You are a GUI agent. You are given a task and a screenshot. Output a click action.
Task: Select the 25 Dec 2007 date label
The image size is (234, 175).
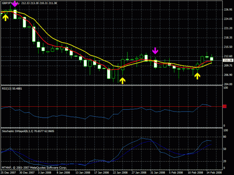pos(8,172)
